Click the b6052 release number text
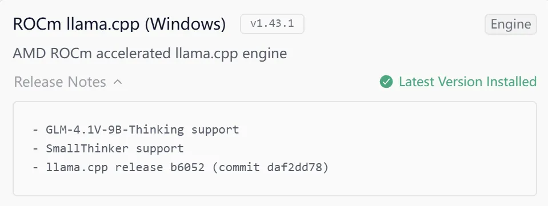548x206 pixels. click(187, 168)
